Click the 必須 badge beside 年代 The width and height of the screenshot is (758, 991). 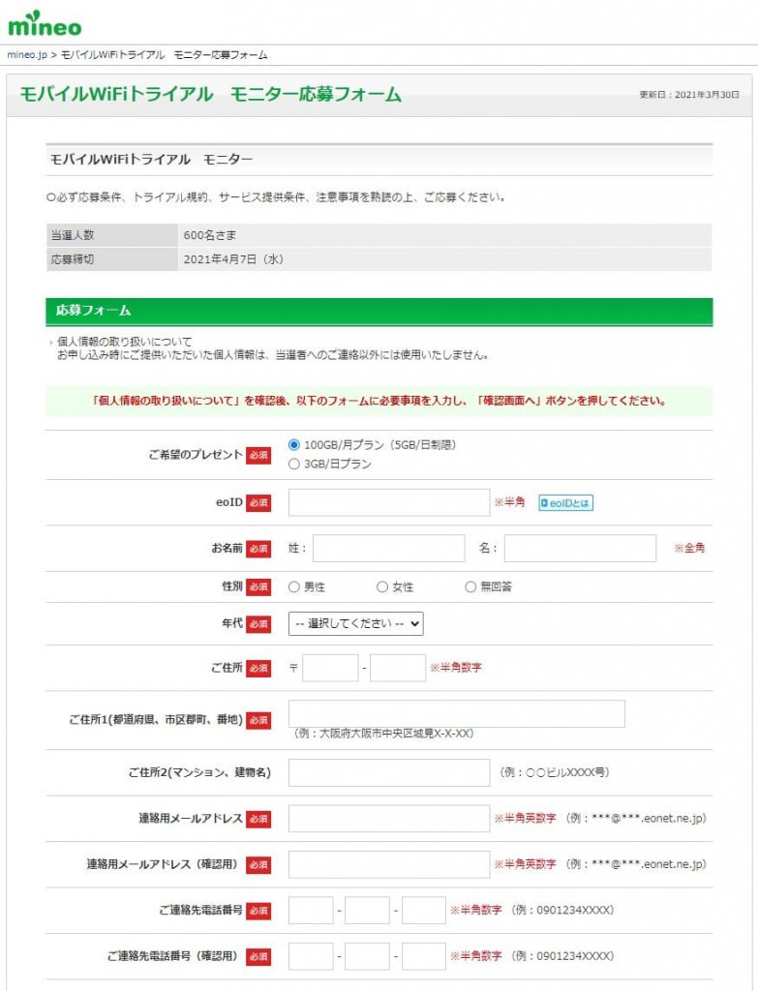pyautogui.click(x=258, y=624)
